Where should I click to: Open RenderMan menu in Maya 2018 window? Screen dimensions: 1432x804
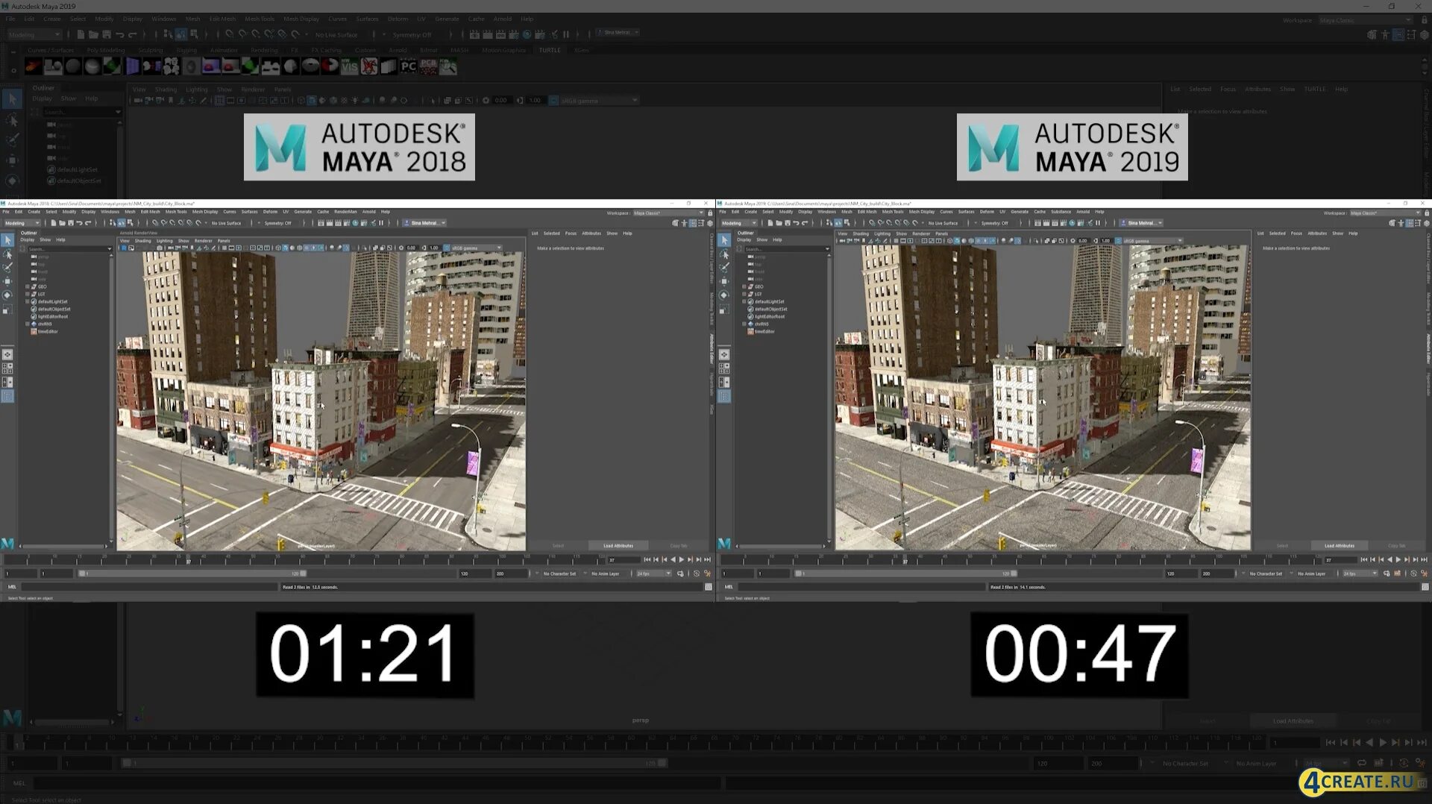345,212
